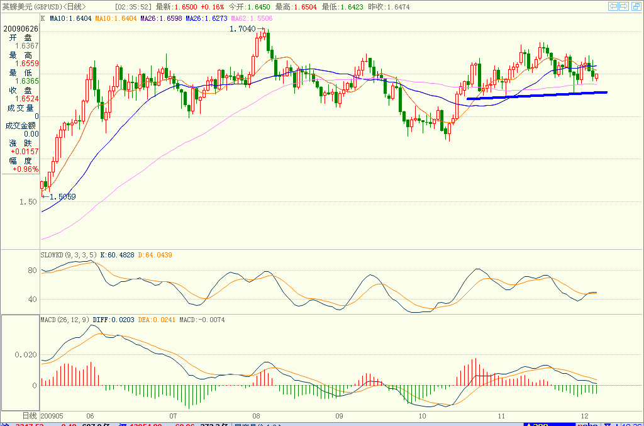
Task: Click header high value 最高:1.6504
Action: point(296,7)
